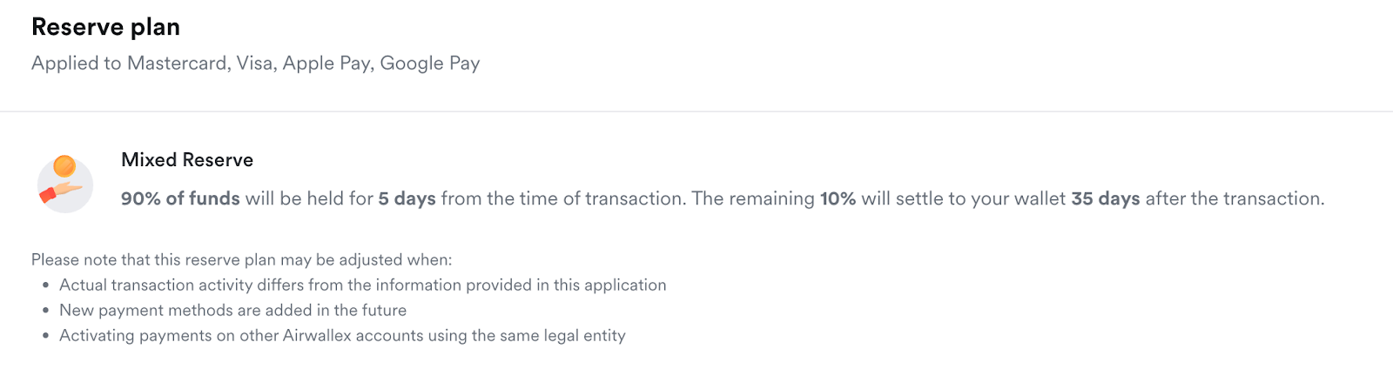Image resolution: width=1393 pixels, height=369 pixels.
Task: Click the Mixed Reserve hand-and-coin icon
Action: coord(64,184)
